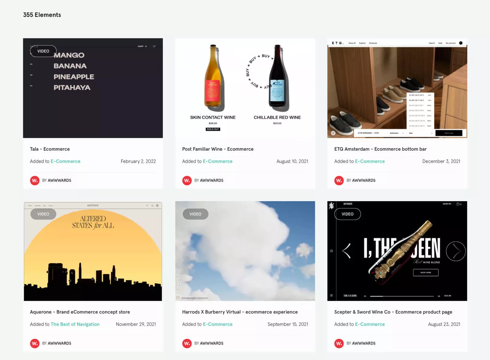Viewport: 490px width, 360px height.
Task: Click the date "August 23, 2021"
Action: click(x=444, y=324)
